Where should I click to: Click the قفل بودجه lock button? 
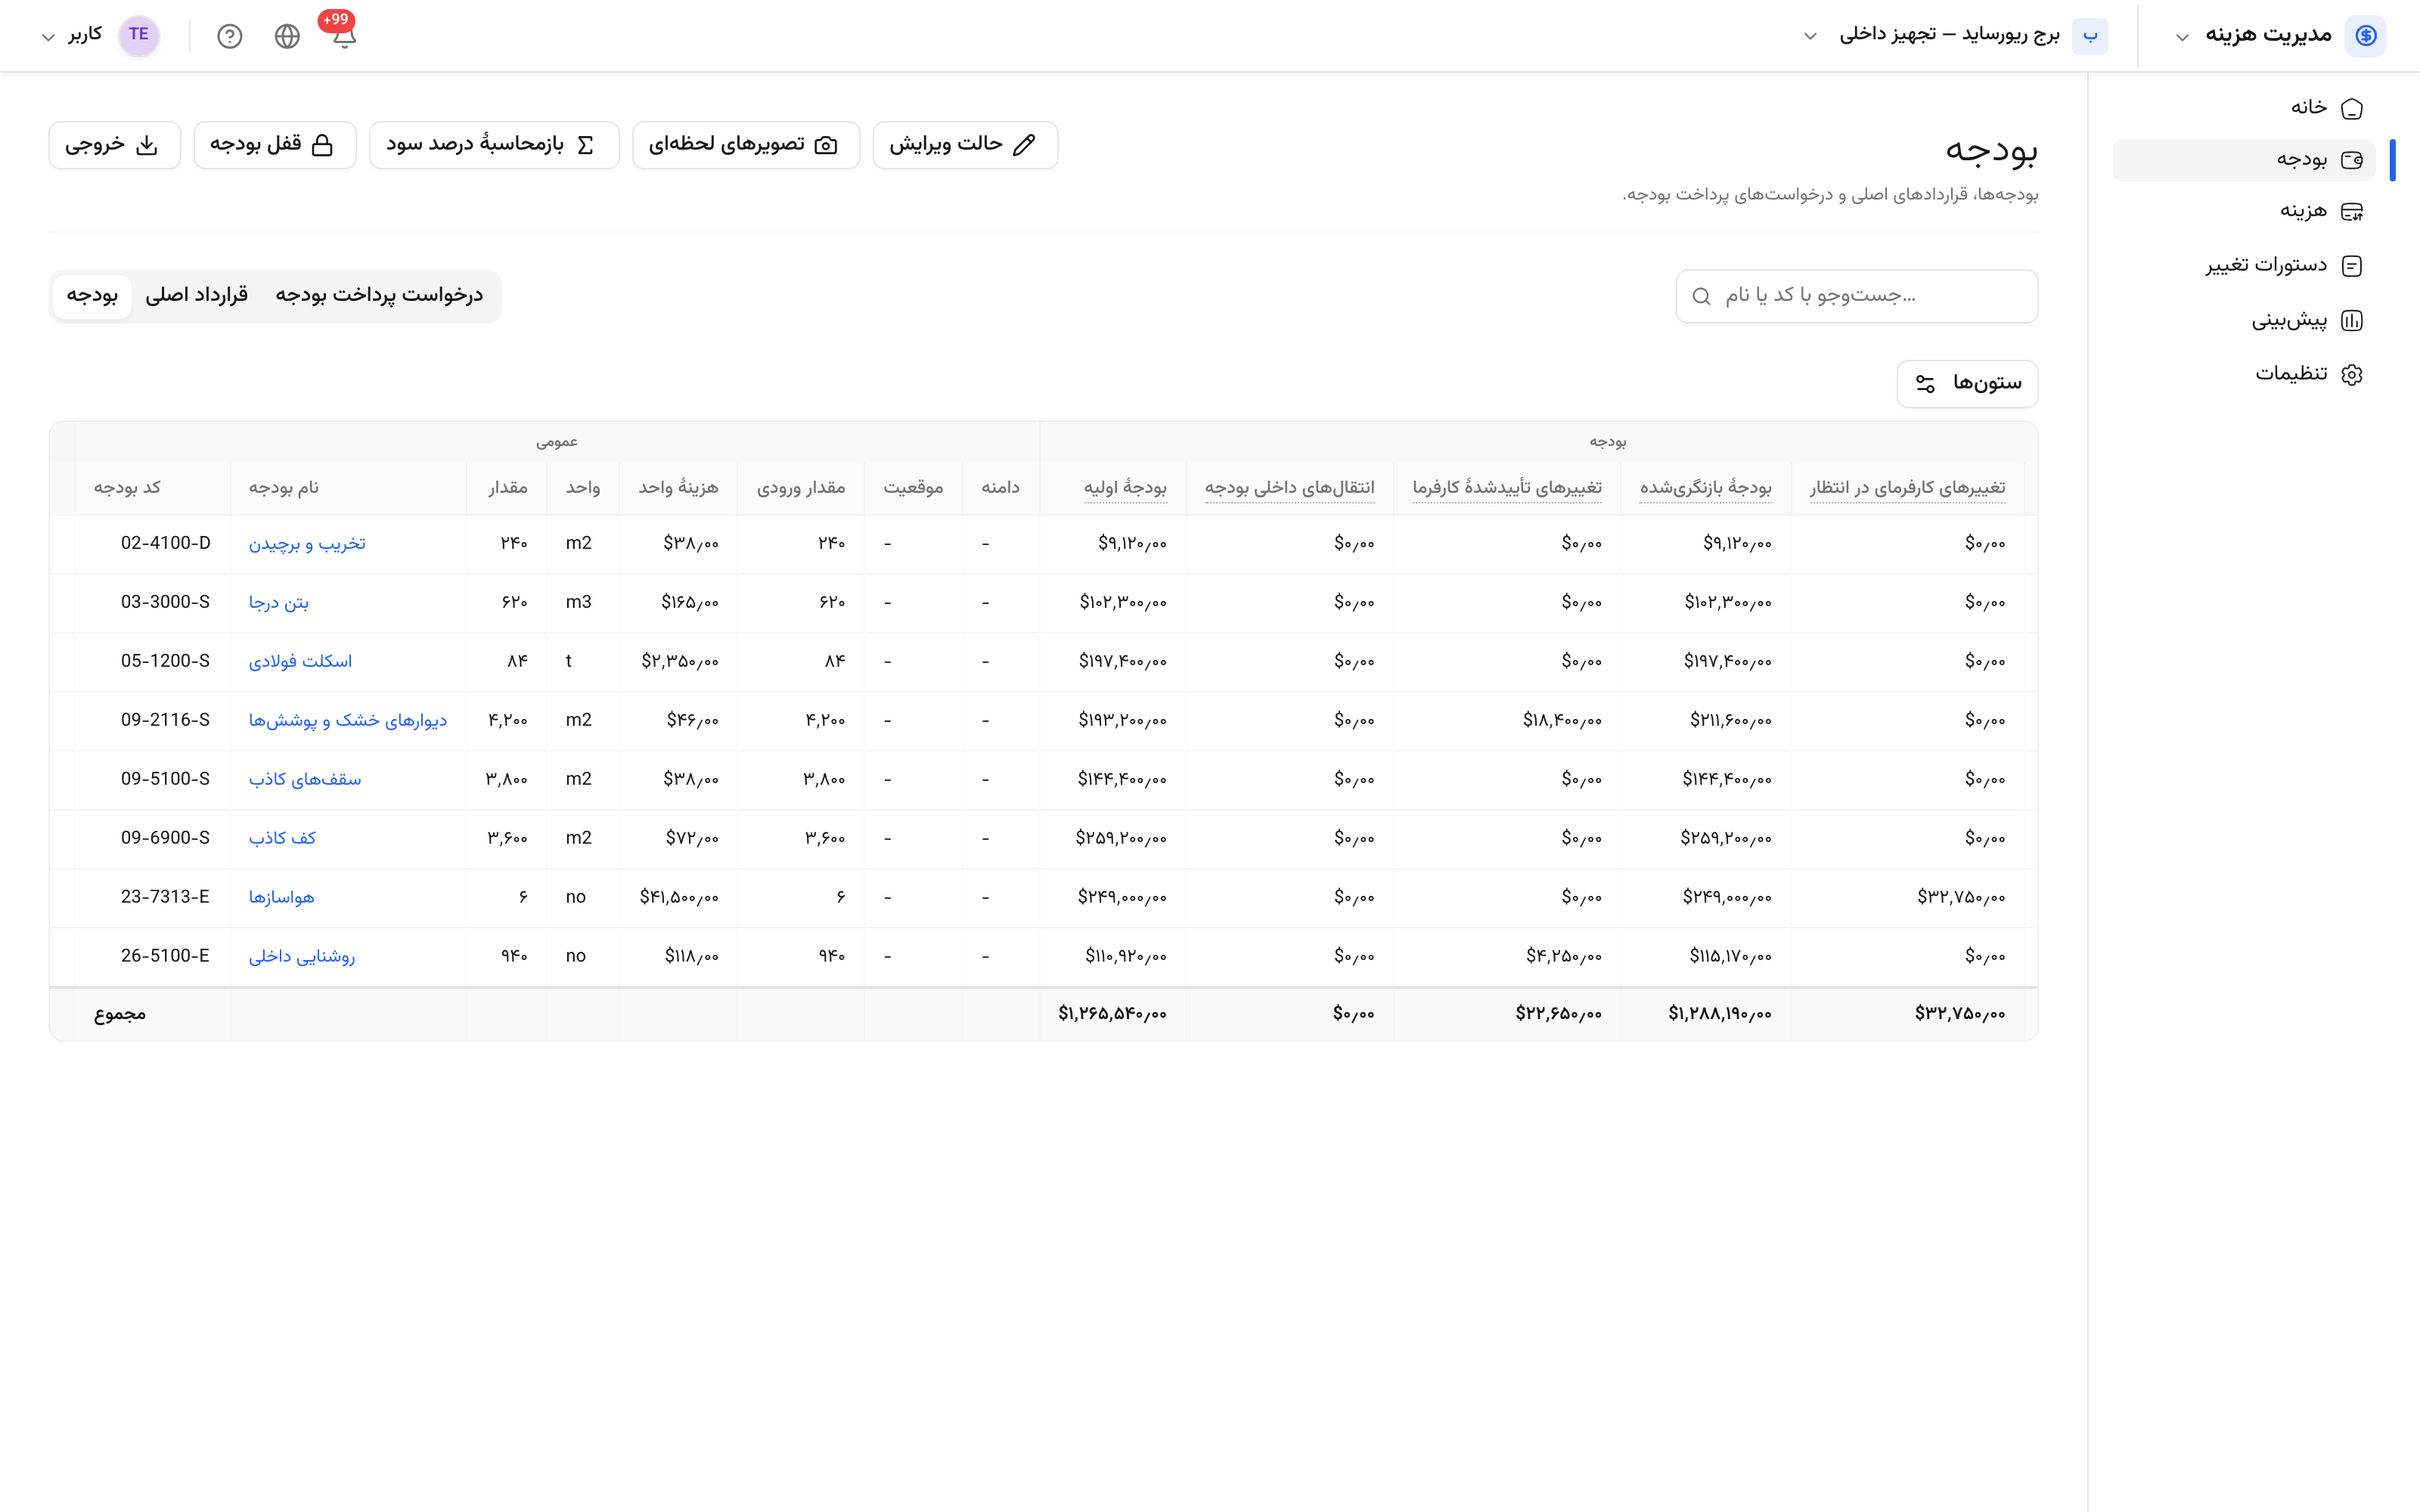275,145
